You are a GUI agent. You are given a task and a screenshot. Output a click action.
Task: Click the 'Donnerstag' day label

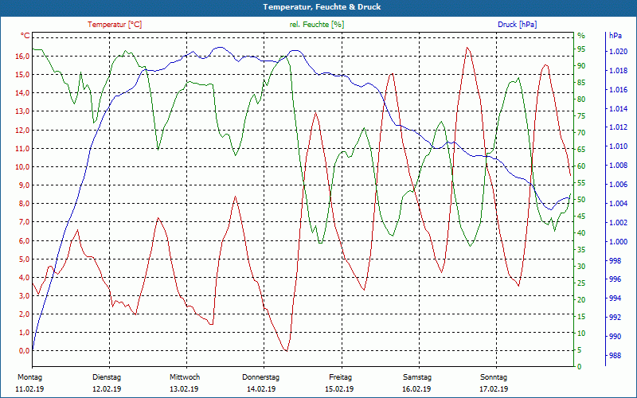pos(261,377)
